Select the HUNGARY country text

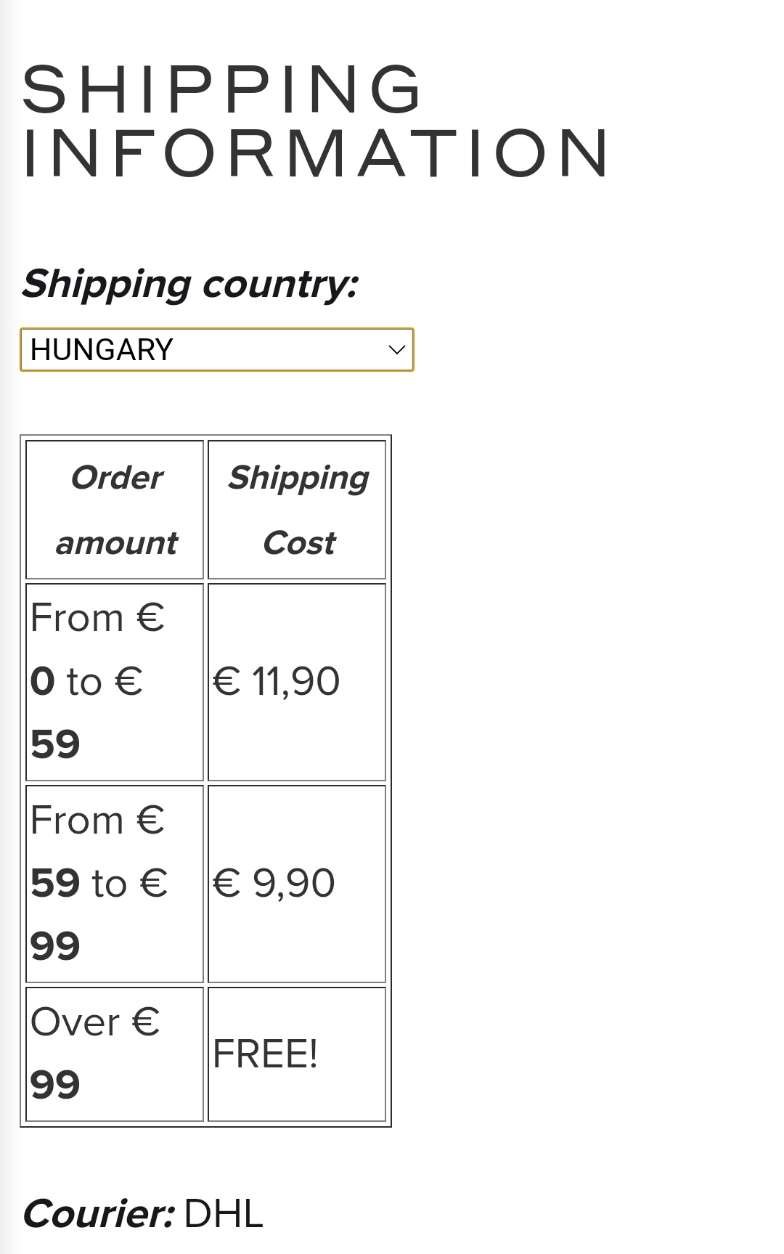tap(102, 350)
